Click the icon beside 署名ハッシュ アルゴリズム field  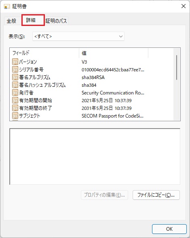(x=15, y=85)
